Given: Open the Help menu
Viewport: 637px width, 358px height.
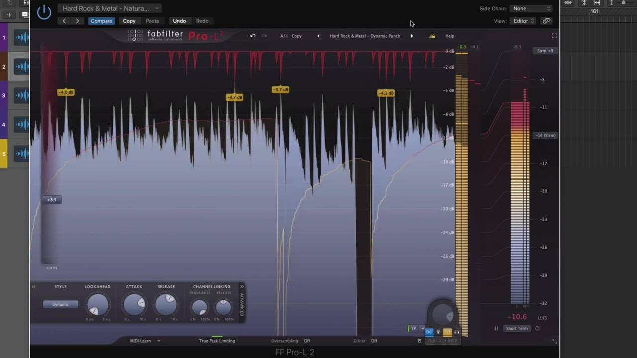Looking at the screenshot, I should point(449,36).
